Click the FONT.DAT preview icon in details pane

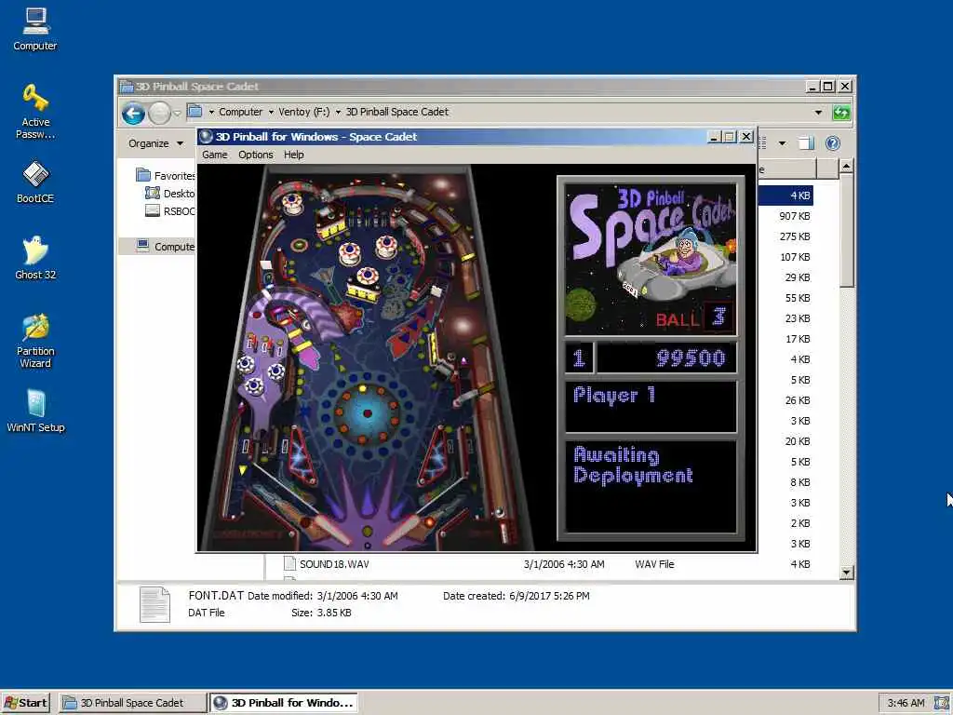tap(155, 604)
